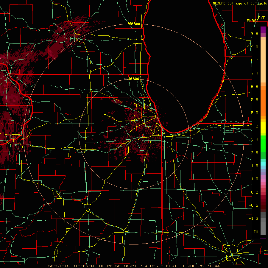
Task: Click the NEXLAB-College of DuPage credit text
Action: pos(239,3)
